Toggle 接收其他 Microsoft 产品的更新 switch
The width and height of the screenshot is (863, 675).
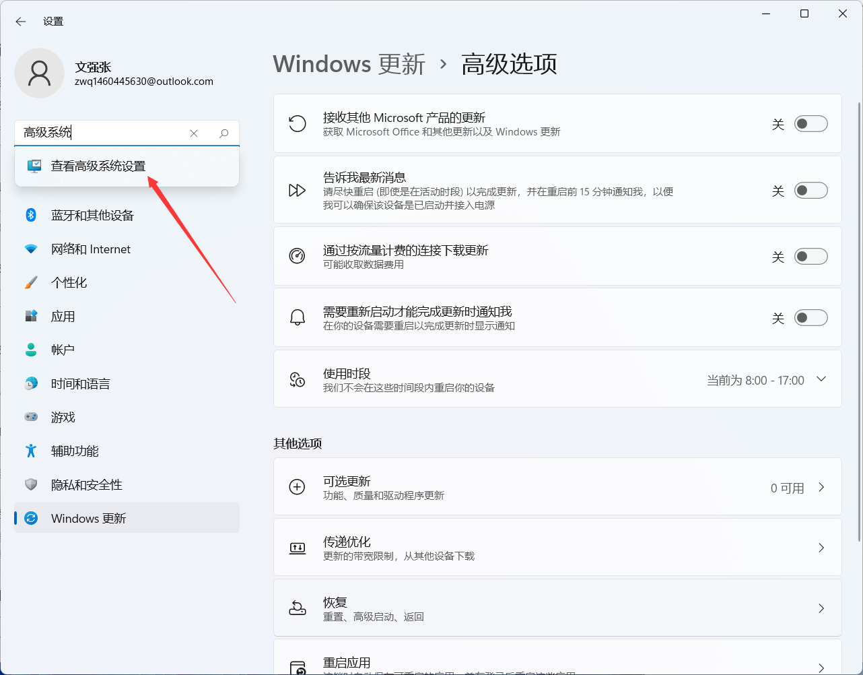[810, 124]
